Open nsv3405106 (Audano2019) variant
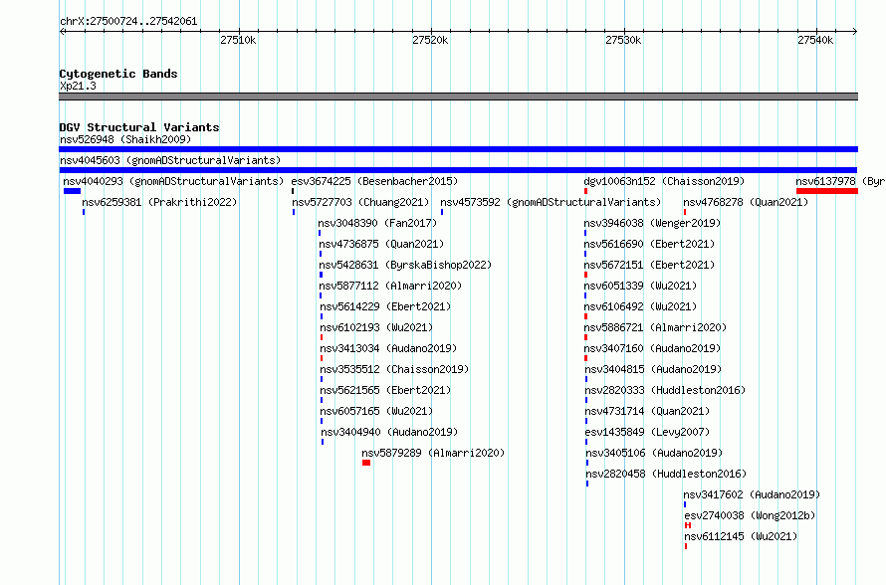 (654, 453)
